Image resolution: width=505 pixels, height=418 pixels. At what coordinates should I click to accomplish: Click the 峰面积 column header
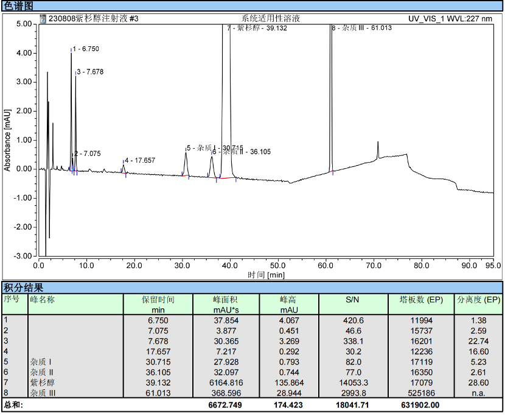point(225,300)
